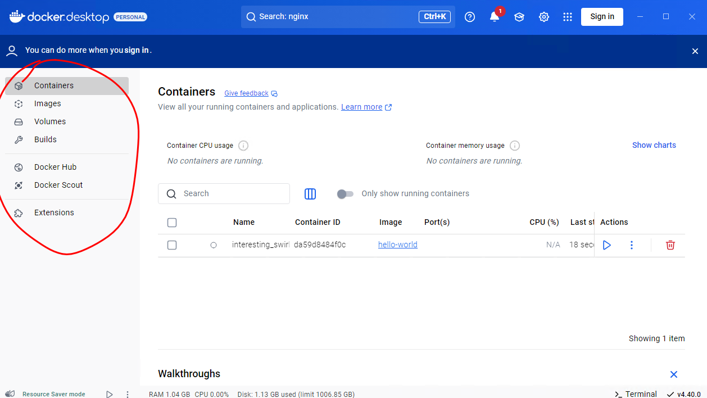Open the Learning center graduation cap icon
707x398 pixels.
coord(519,17)
